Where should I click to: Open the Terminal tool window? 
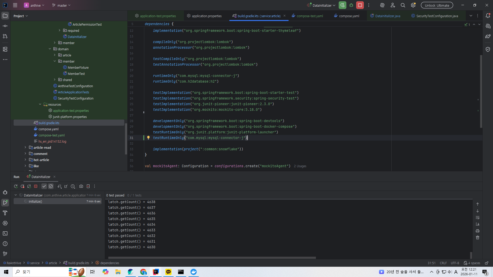coord(5,233)
